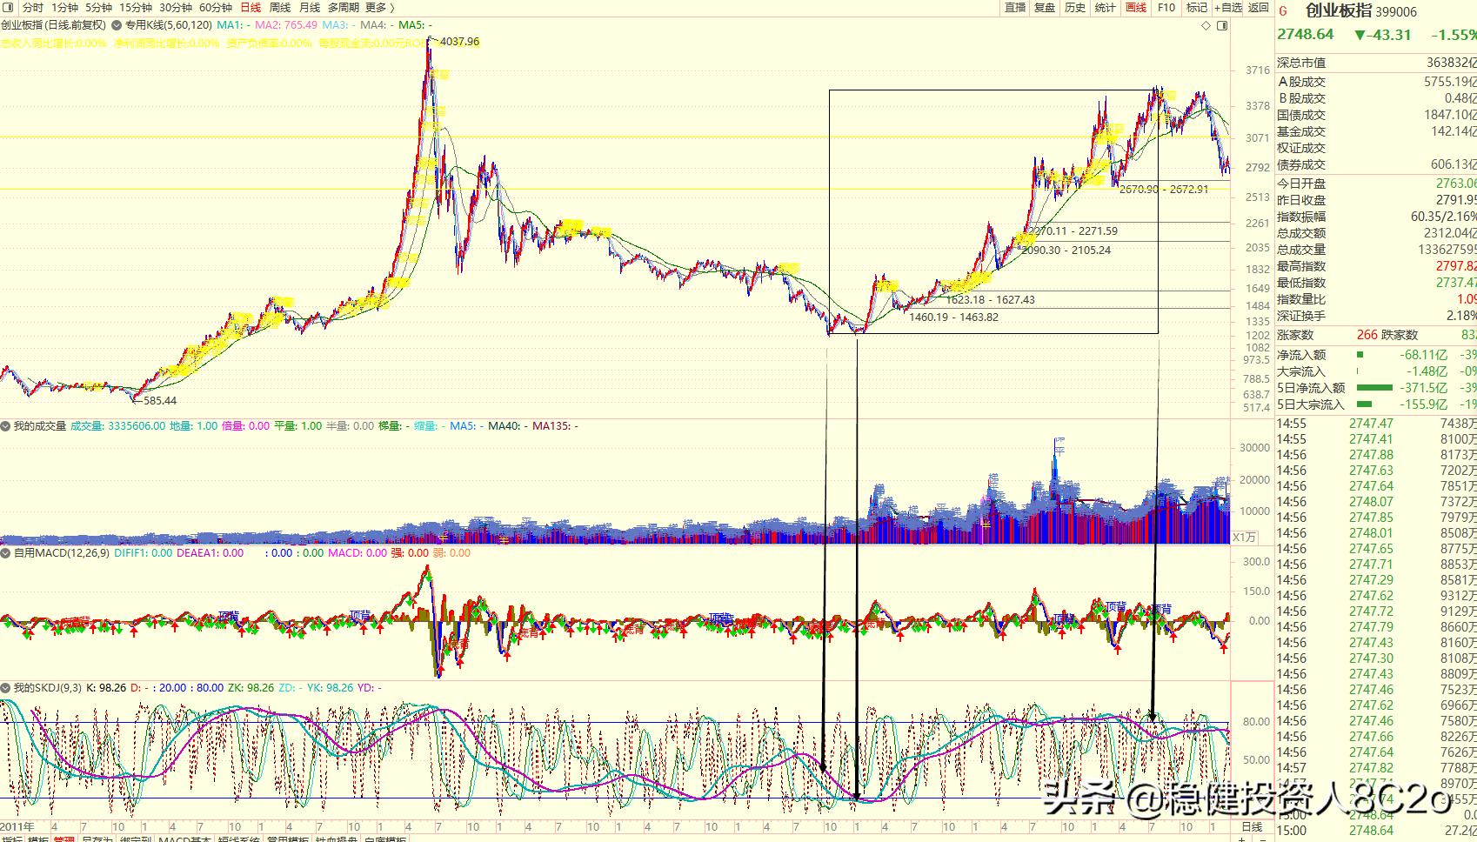Click the 净流入额 row
The height and width of the screenshot is (842, 1477).
click(1377, 355)
